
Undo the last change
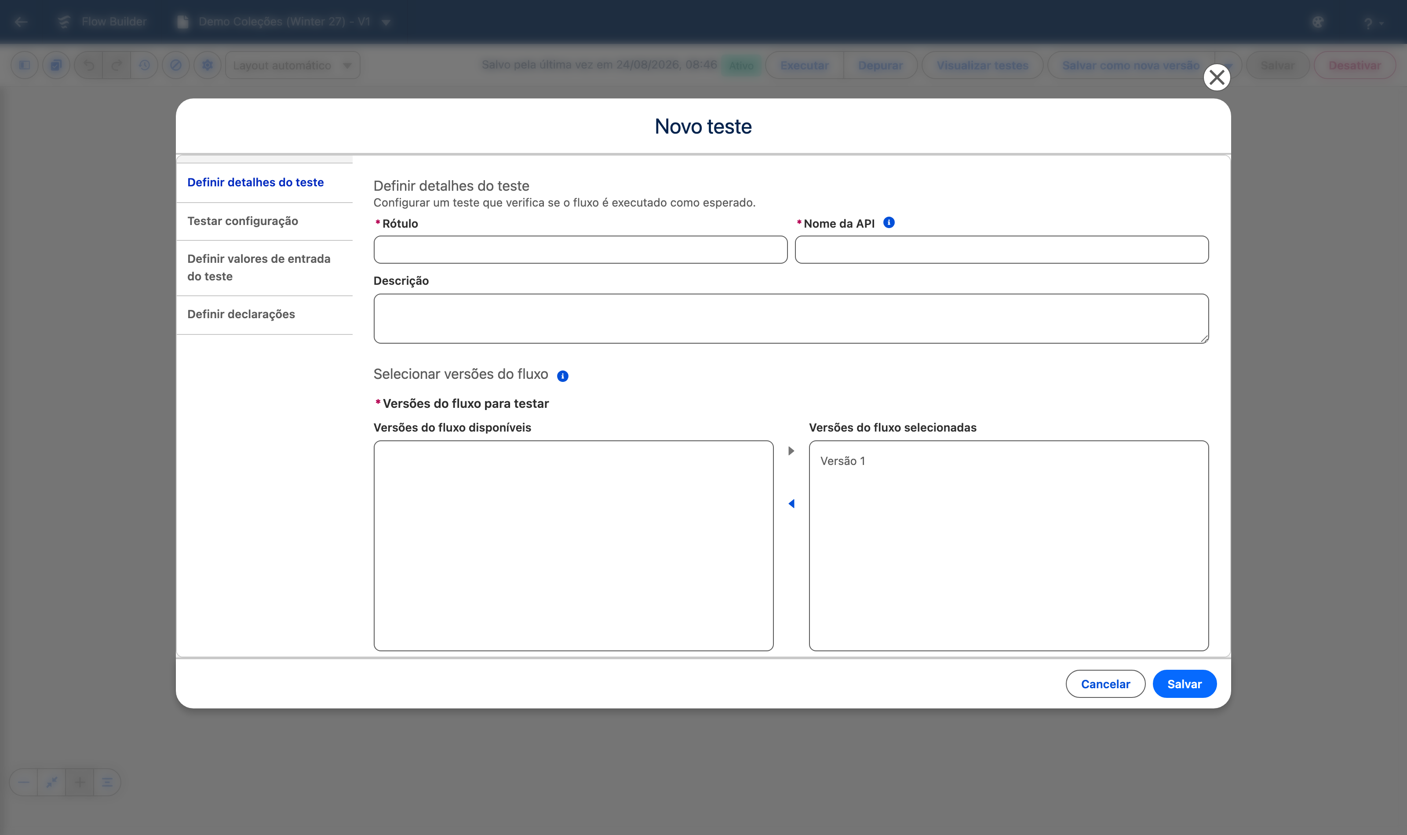pyautogui.click(x=89, y=65)
